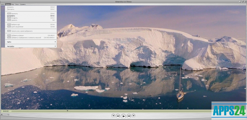Open the Справка menu
The image size is (247, 120).
(23, 4)
